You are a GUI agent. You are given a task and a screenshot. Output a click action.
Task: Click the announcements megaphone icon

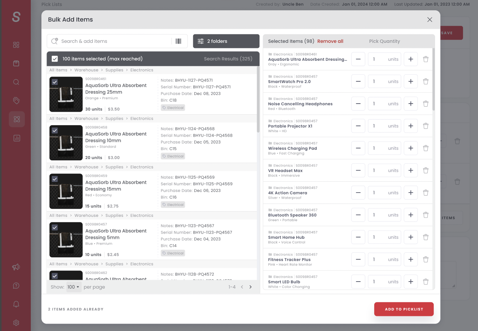point(16,267)
